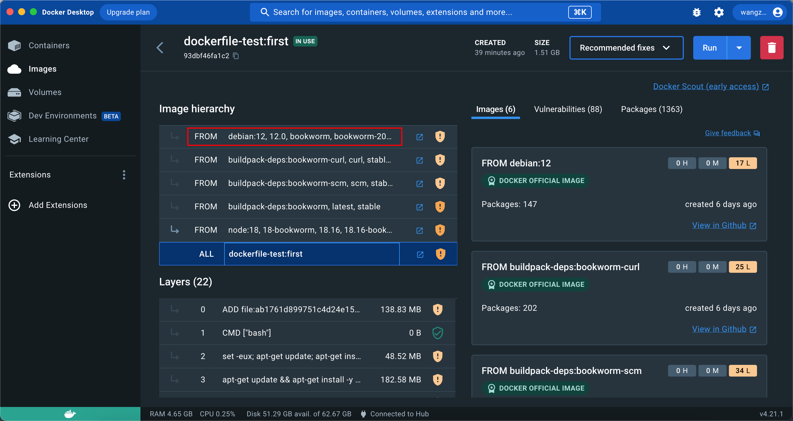Switch to the Vulnerabilities (88) tab

(568, 109)
